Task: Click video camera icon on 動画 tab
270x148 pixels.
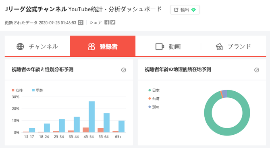Action: (x=160, y=47)
